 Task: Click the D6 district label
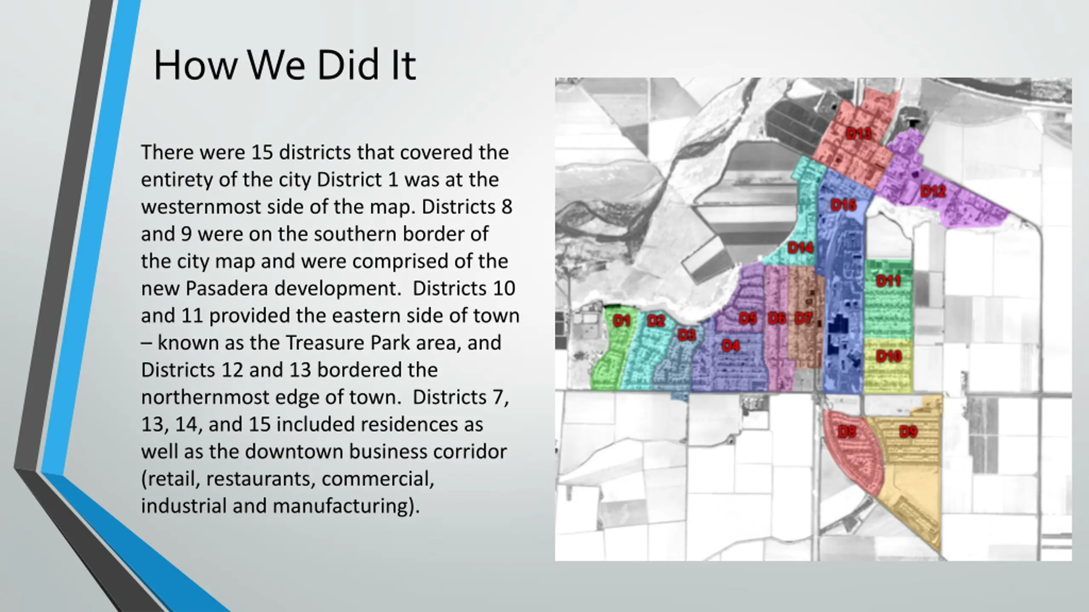click(x=777, y=318)
